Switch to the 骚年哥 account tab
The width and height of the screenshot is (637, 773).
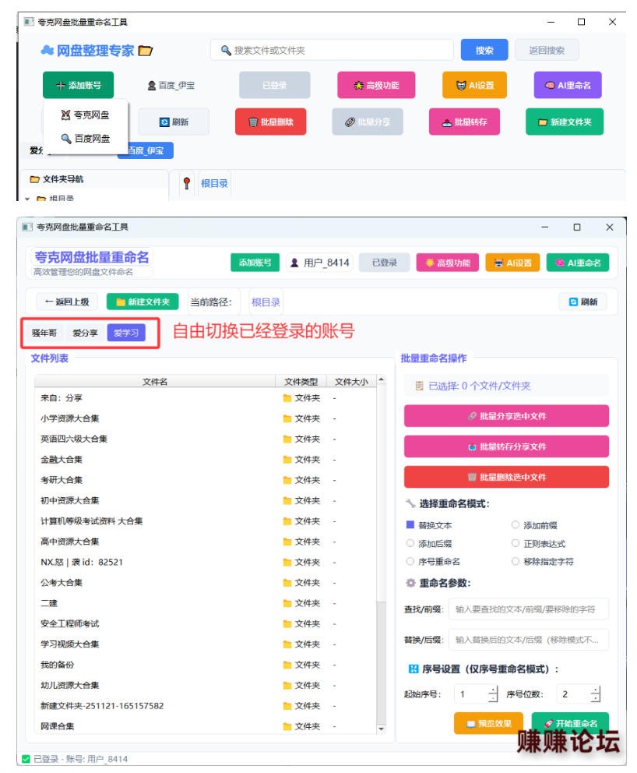(x=44, y=333)
